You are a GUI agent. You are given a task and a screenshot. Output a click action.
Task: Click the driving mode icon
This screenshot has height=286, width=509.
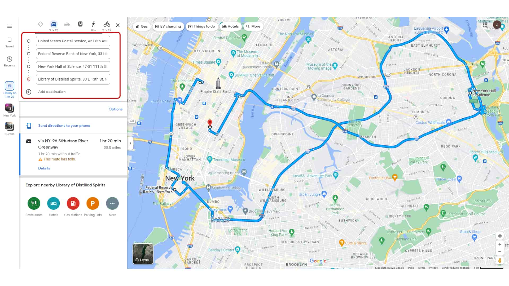[54, 24]
